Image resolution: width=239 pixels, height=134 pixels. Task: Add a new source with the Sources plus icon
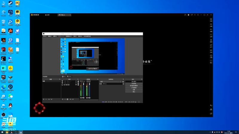62,99
